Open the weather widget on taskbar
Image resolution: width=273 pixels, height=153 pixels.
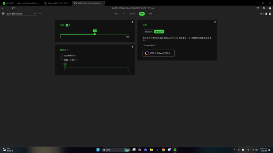[8, 150]
